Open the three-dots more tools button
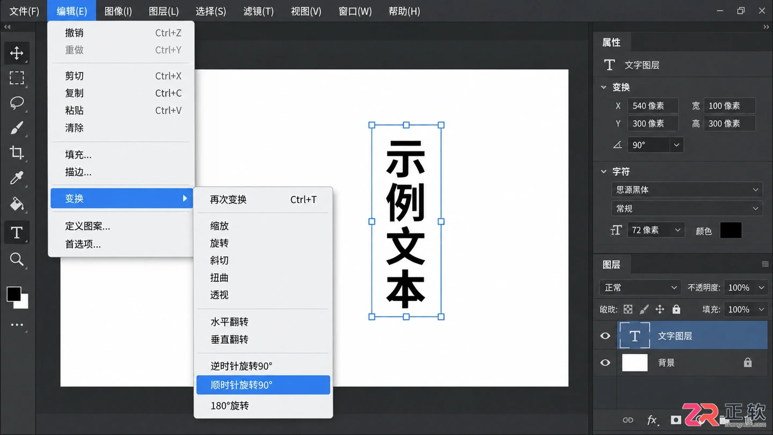The height and width of the screenshot is (435, 773). 17,325
